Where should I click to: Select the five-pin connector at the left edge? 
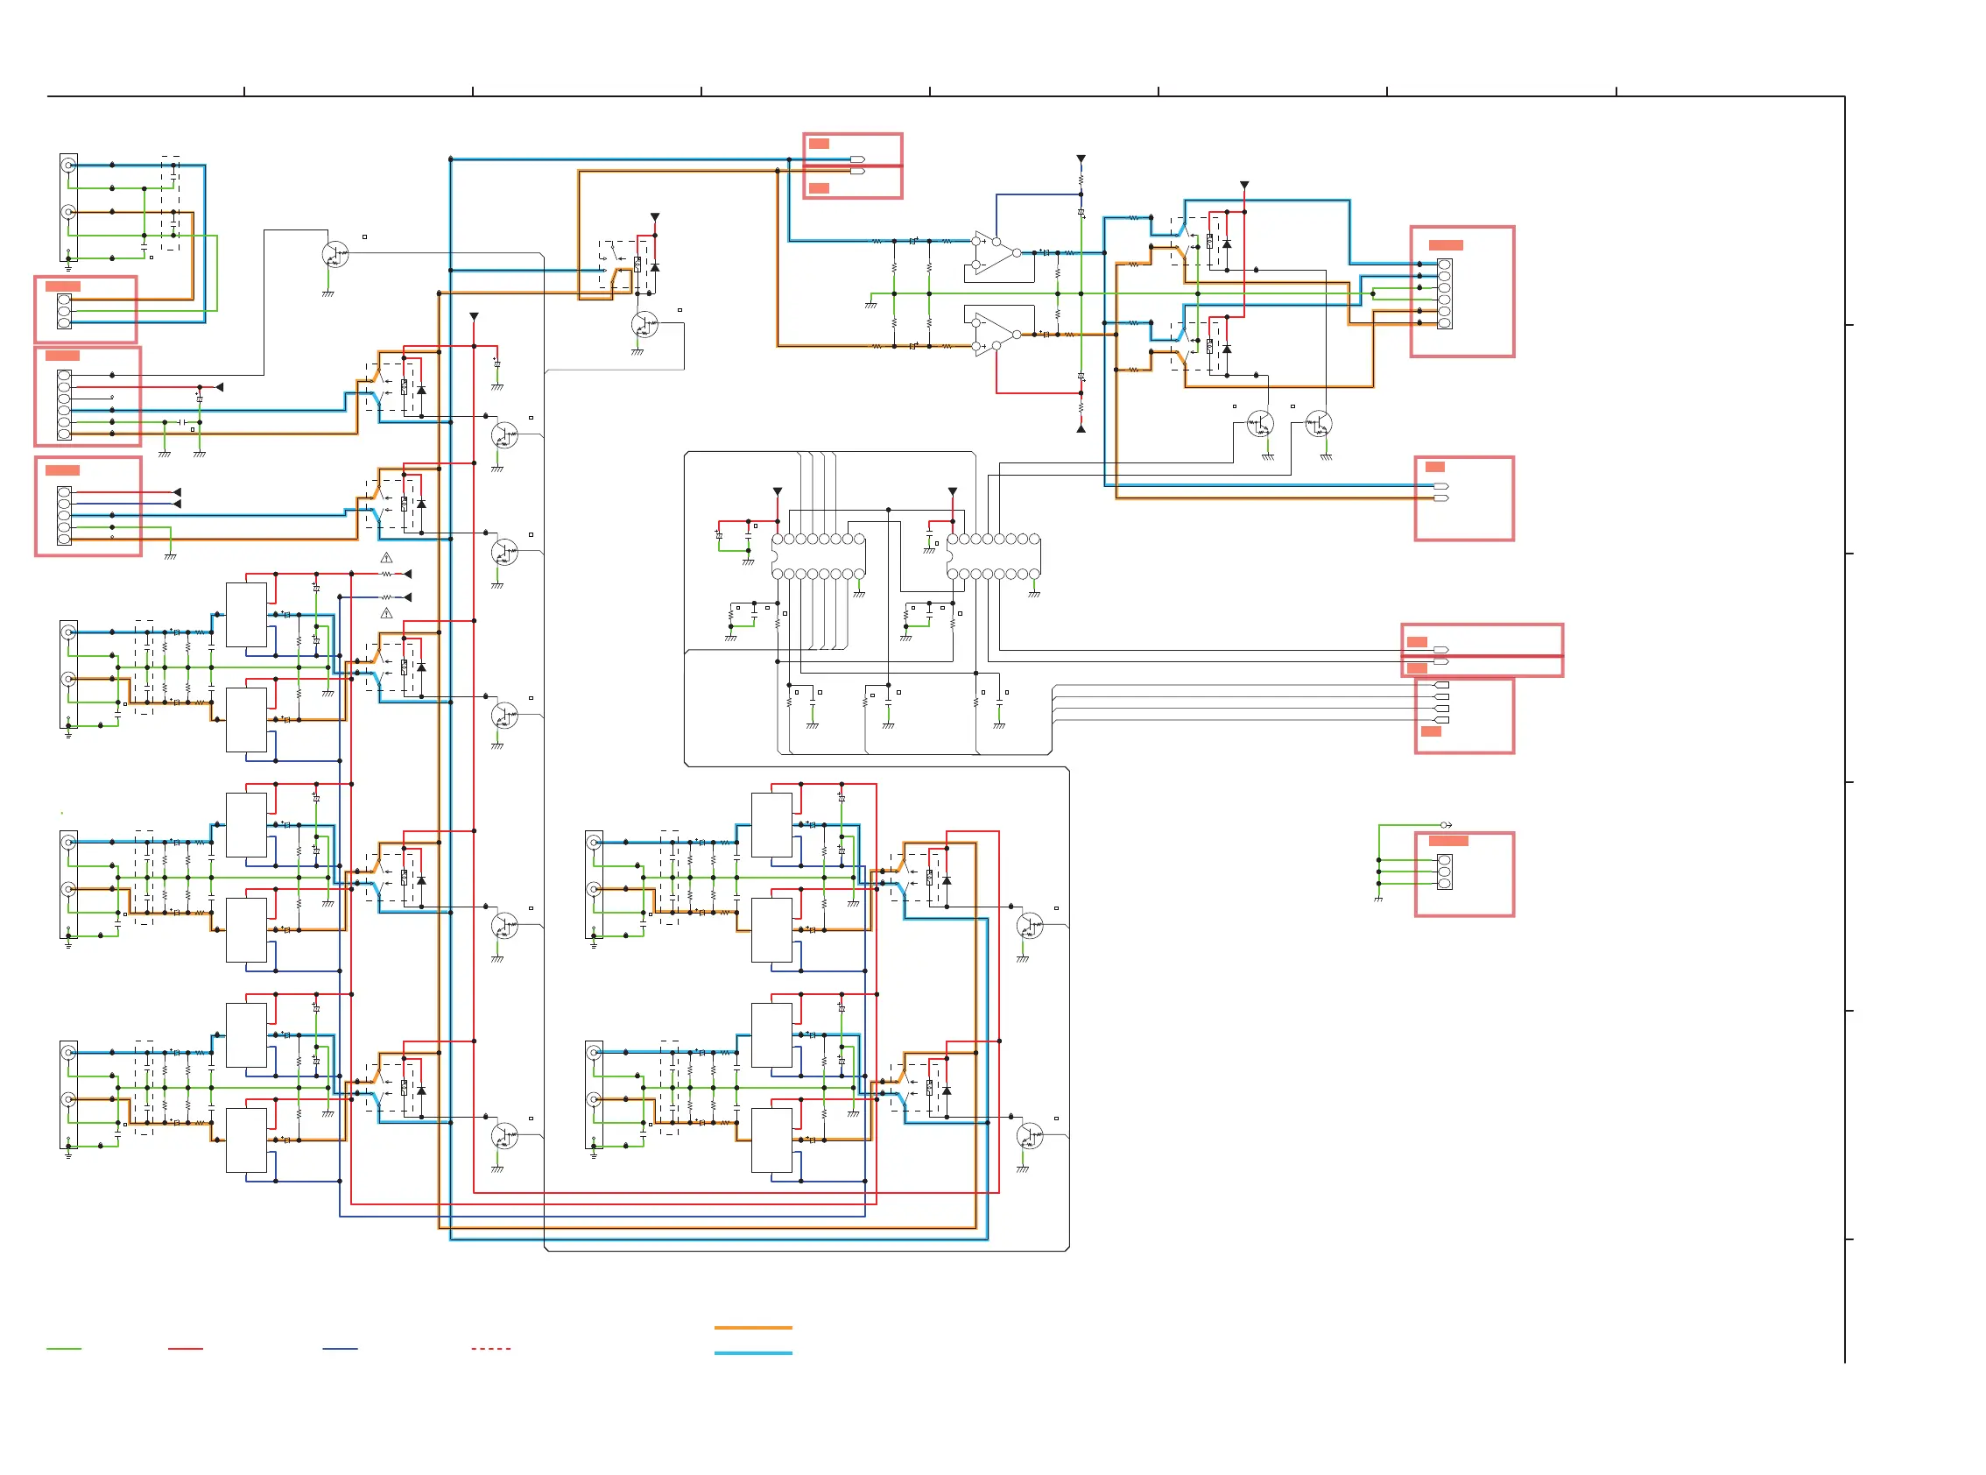click(x=64, y=515)
